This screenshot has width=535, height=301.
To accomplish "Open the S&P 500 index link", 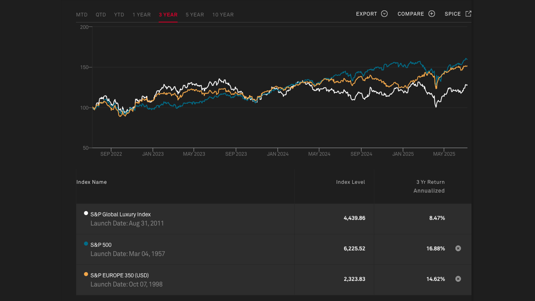I will (101, 245).
